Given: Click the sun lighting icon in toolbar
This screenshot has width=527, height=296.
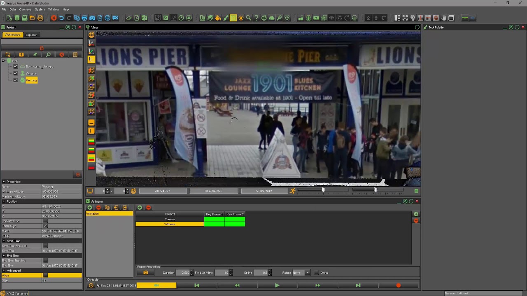Looking at the screenshot, I should coord(241,18).
